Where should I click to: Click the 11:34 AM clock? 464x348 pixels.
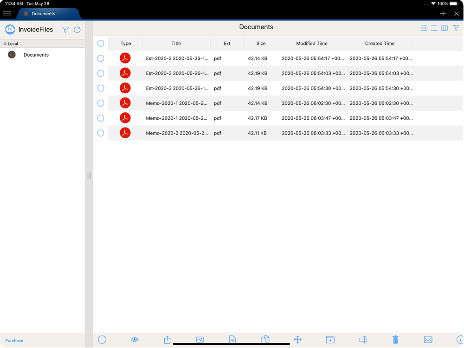14,4
